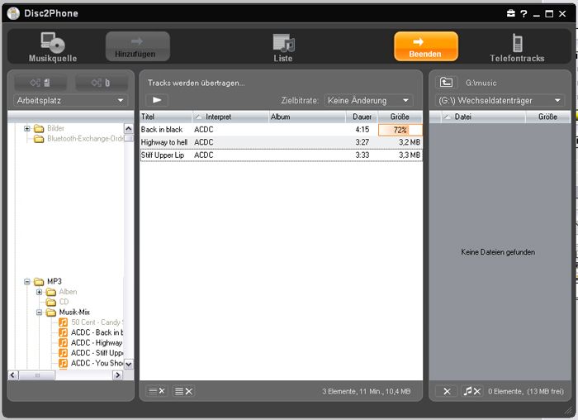
Task: Open the (G:\) Wechseldatenträger dropdown
Action: click(500, 100)
